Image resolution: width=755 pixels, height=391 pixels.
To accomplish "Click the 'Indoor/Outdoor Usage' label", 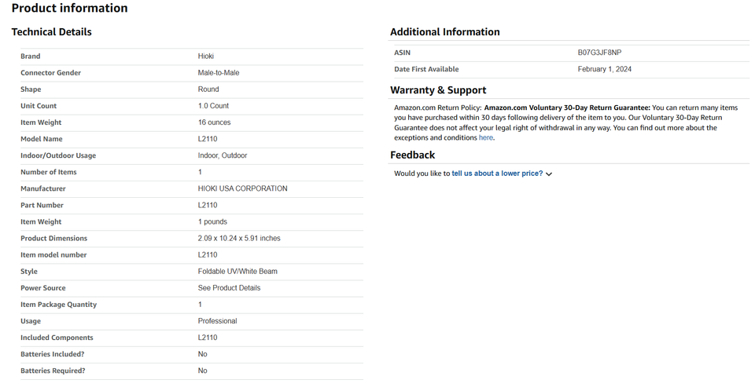I will (x=58, y=155).
